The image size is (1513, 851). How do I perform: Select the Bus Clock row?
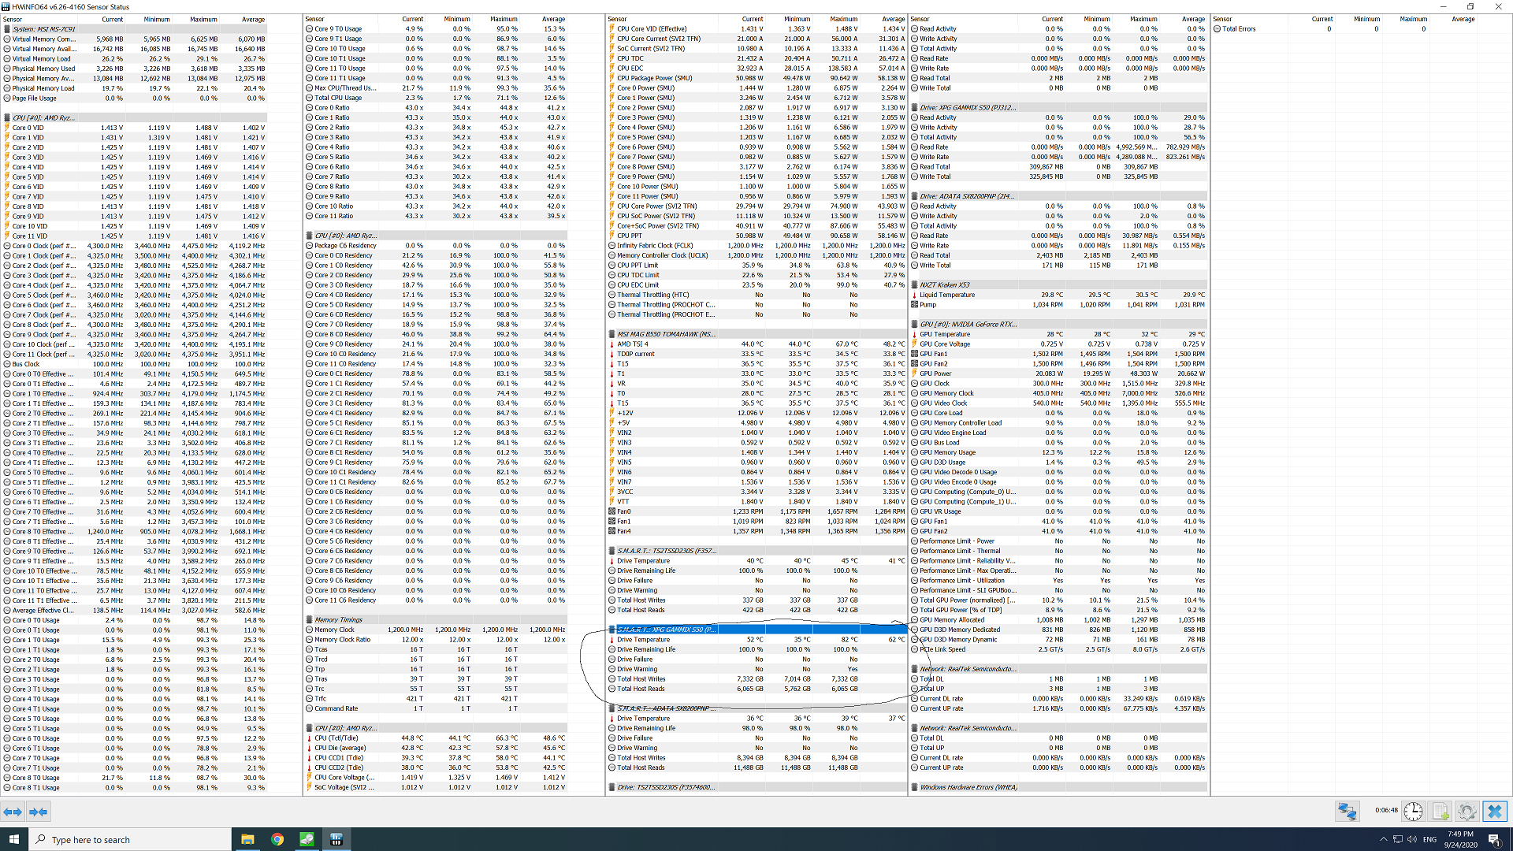[x=134, y=364]
